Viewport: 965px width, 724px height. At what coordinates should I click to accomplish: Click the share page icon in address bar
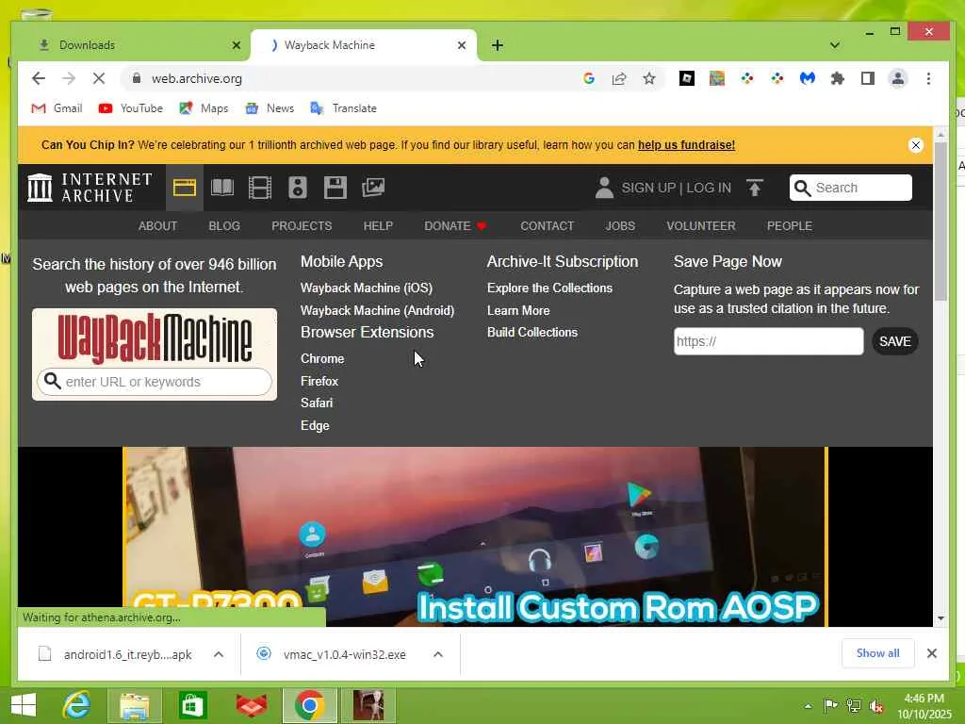pyautogui.click(x=619, y=78)
